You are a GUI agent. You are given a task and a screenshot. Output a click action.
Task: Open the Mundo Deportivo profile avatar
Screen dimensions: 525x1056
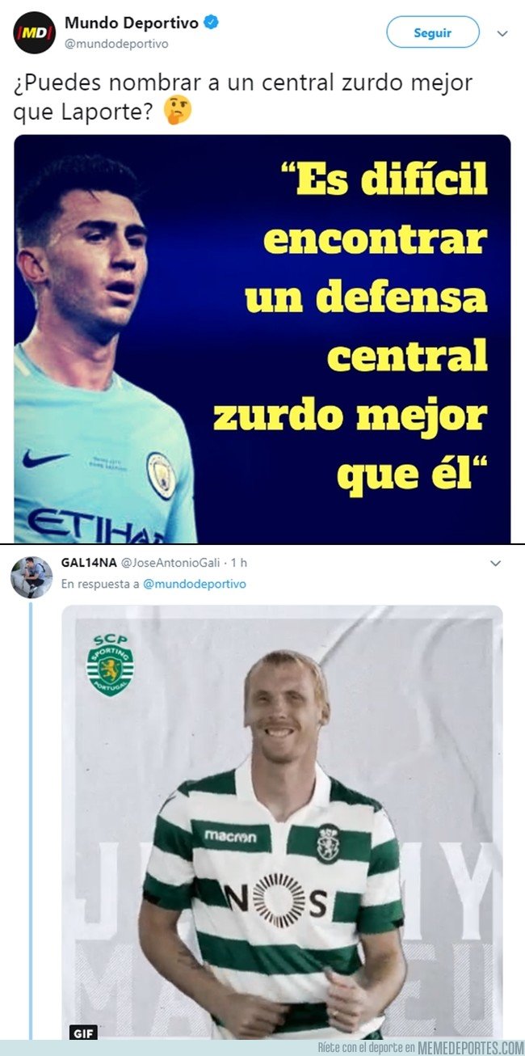coord(33,33)
